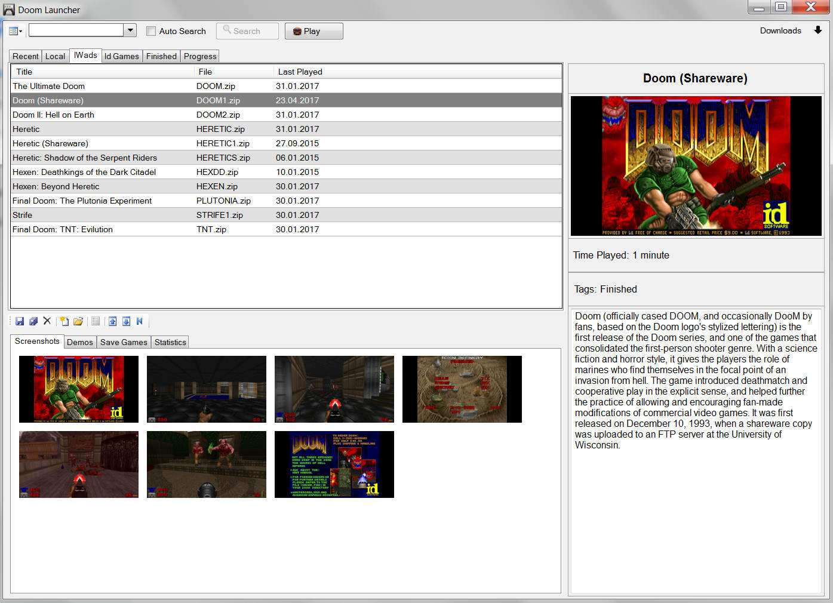Click the move up arrow icon

(x=112, y=321)
